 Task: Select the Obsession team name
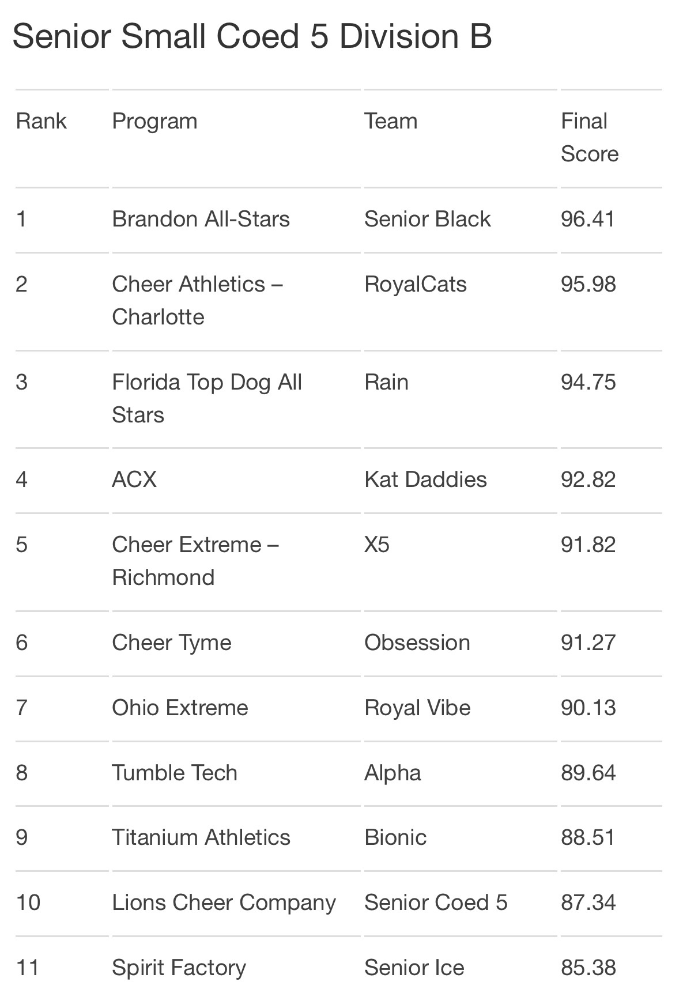tap(417, 643)
